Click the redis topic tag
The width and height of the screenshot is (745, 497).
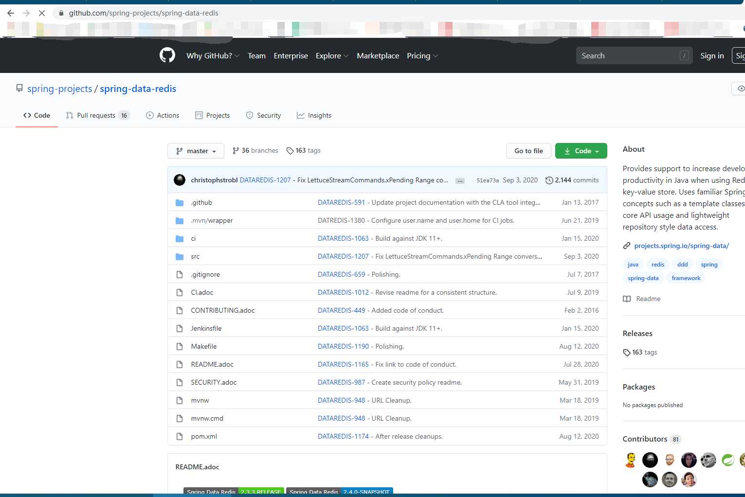[658, 265]
